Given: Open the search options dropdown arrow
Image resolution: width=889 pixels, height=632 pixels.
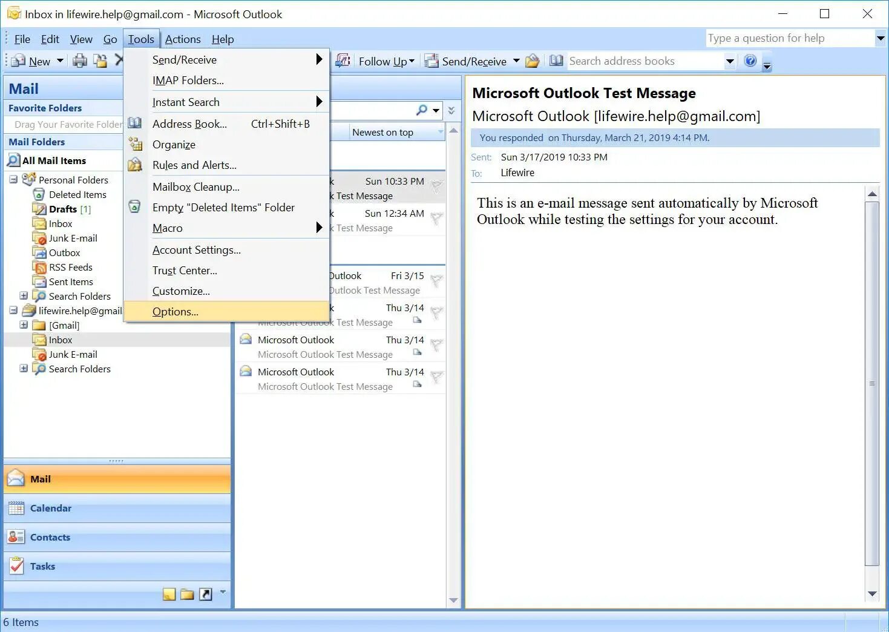Looking at the screenshot, I should (436, 110).
